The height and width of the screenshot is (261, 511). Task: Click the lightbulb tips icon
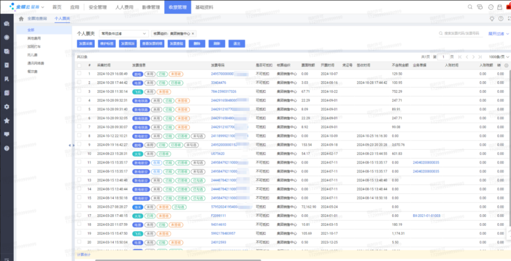point(492,18)
